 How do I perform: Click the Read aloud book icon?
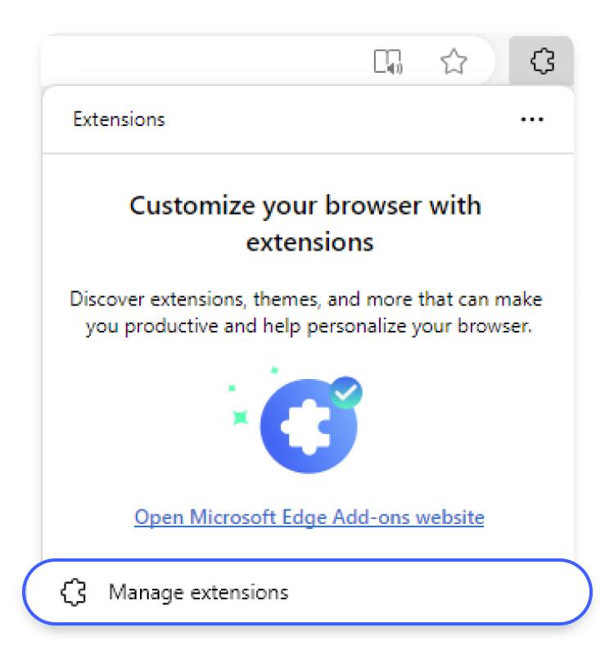[x=387, y=61]
